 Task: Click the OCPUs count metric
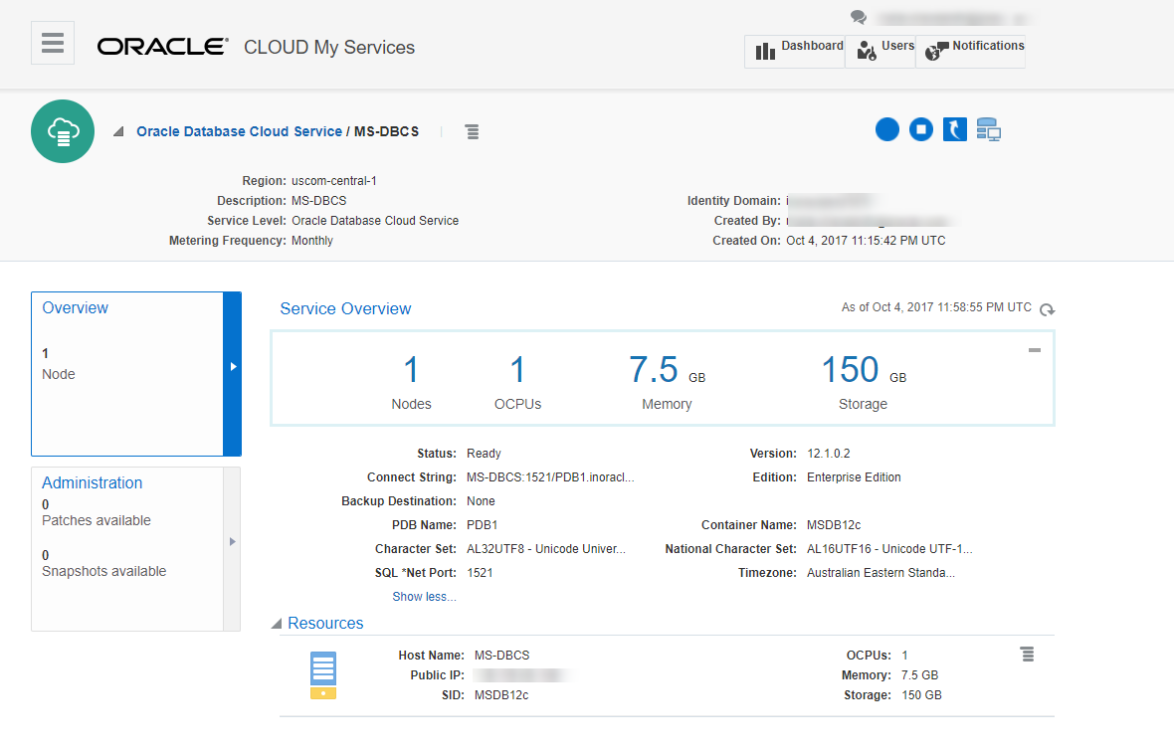517,382
